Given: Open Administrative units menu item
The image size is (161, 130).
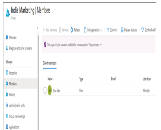Looking at the screenshot, I should 17,105.
